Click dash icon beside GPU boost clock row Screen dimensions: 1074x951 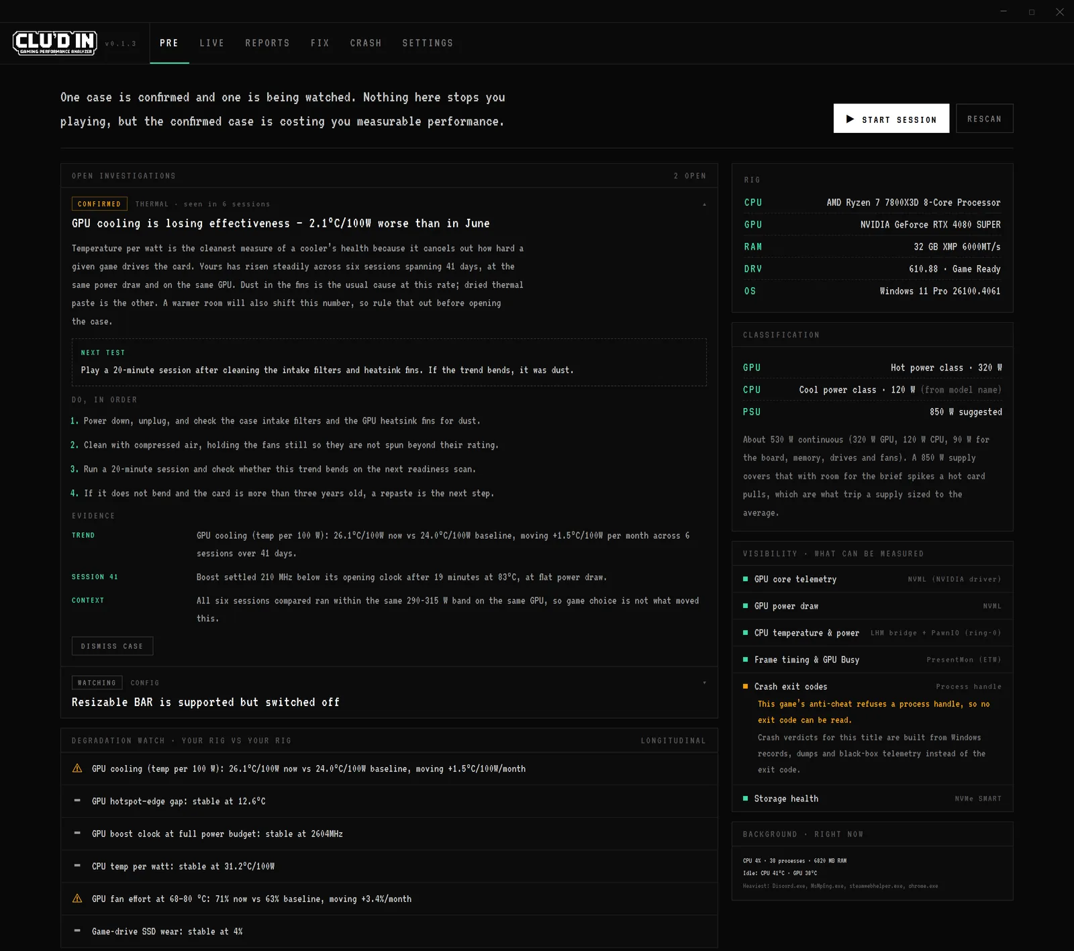(77, 834)
